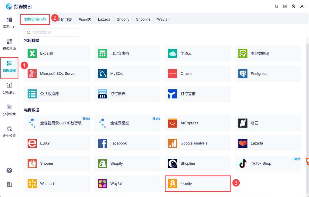
Task: Open 模板市场 in the sidebar
Action: pyautogui.click(x=9, y=45)
